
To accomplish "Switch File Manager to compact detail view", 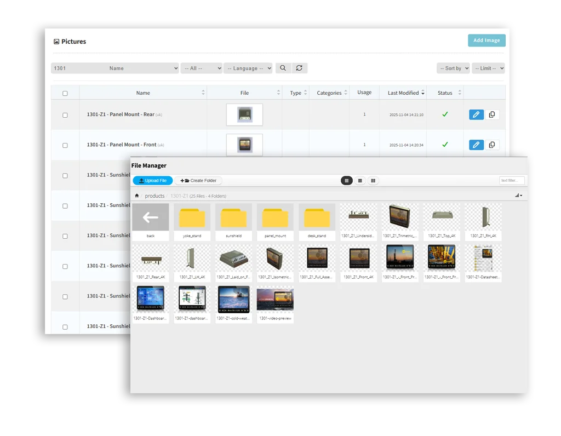I will tap(373, 180).
